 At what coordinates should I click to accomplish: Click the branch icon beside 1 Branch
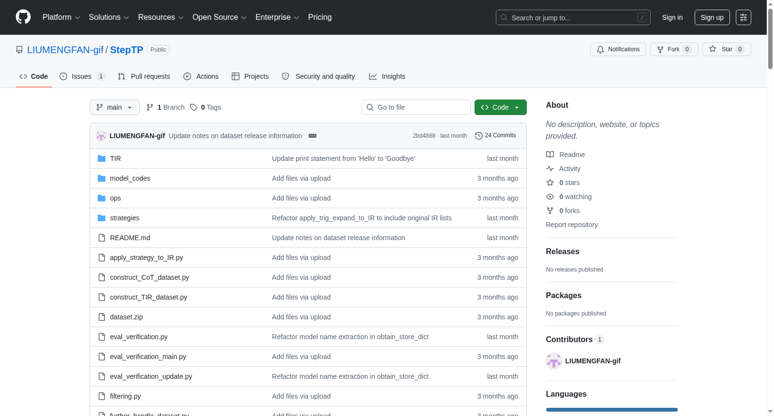click(x=150, y=107)
